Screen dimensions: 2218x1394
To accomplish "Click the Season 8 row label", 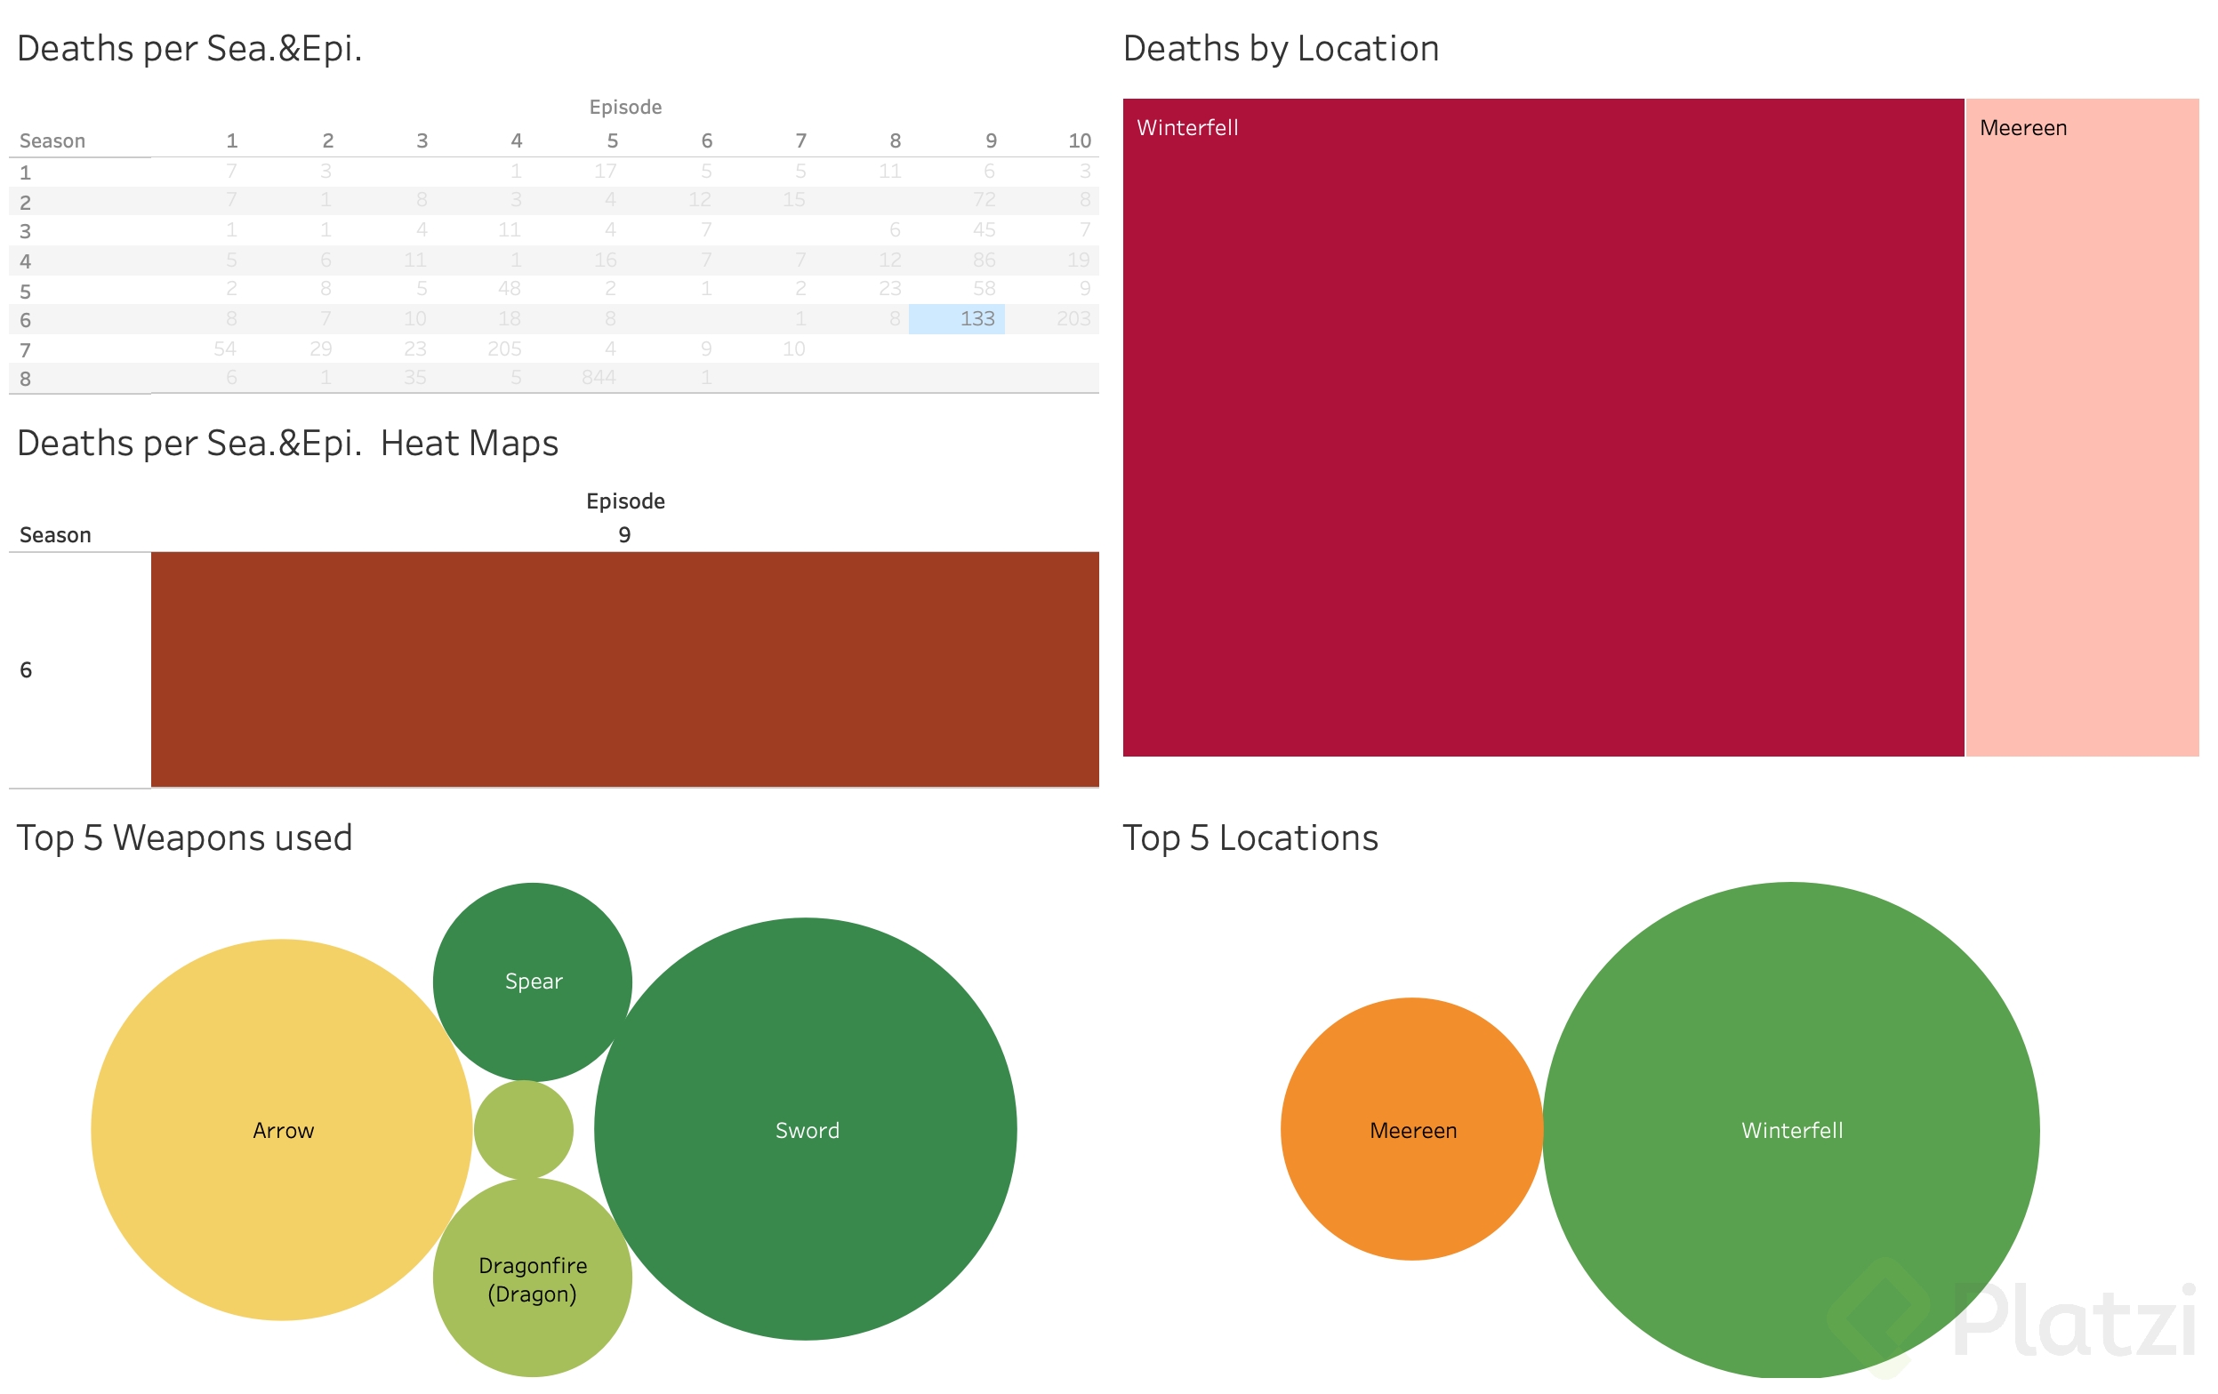I will (x=26, y=379).
